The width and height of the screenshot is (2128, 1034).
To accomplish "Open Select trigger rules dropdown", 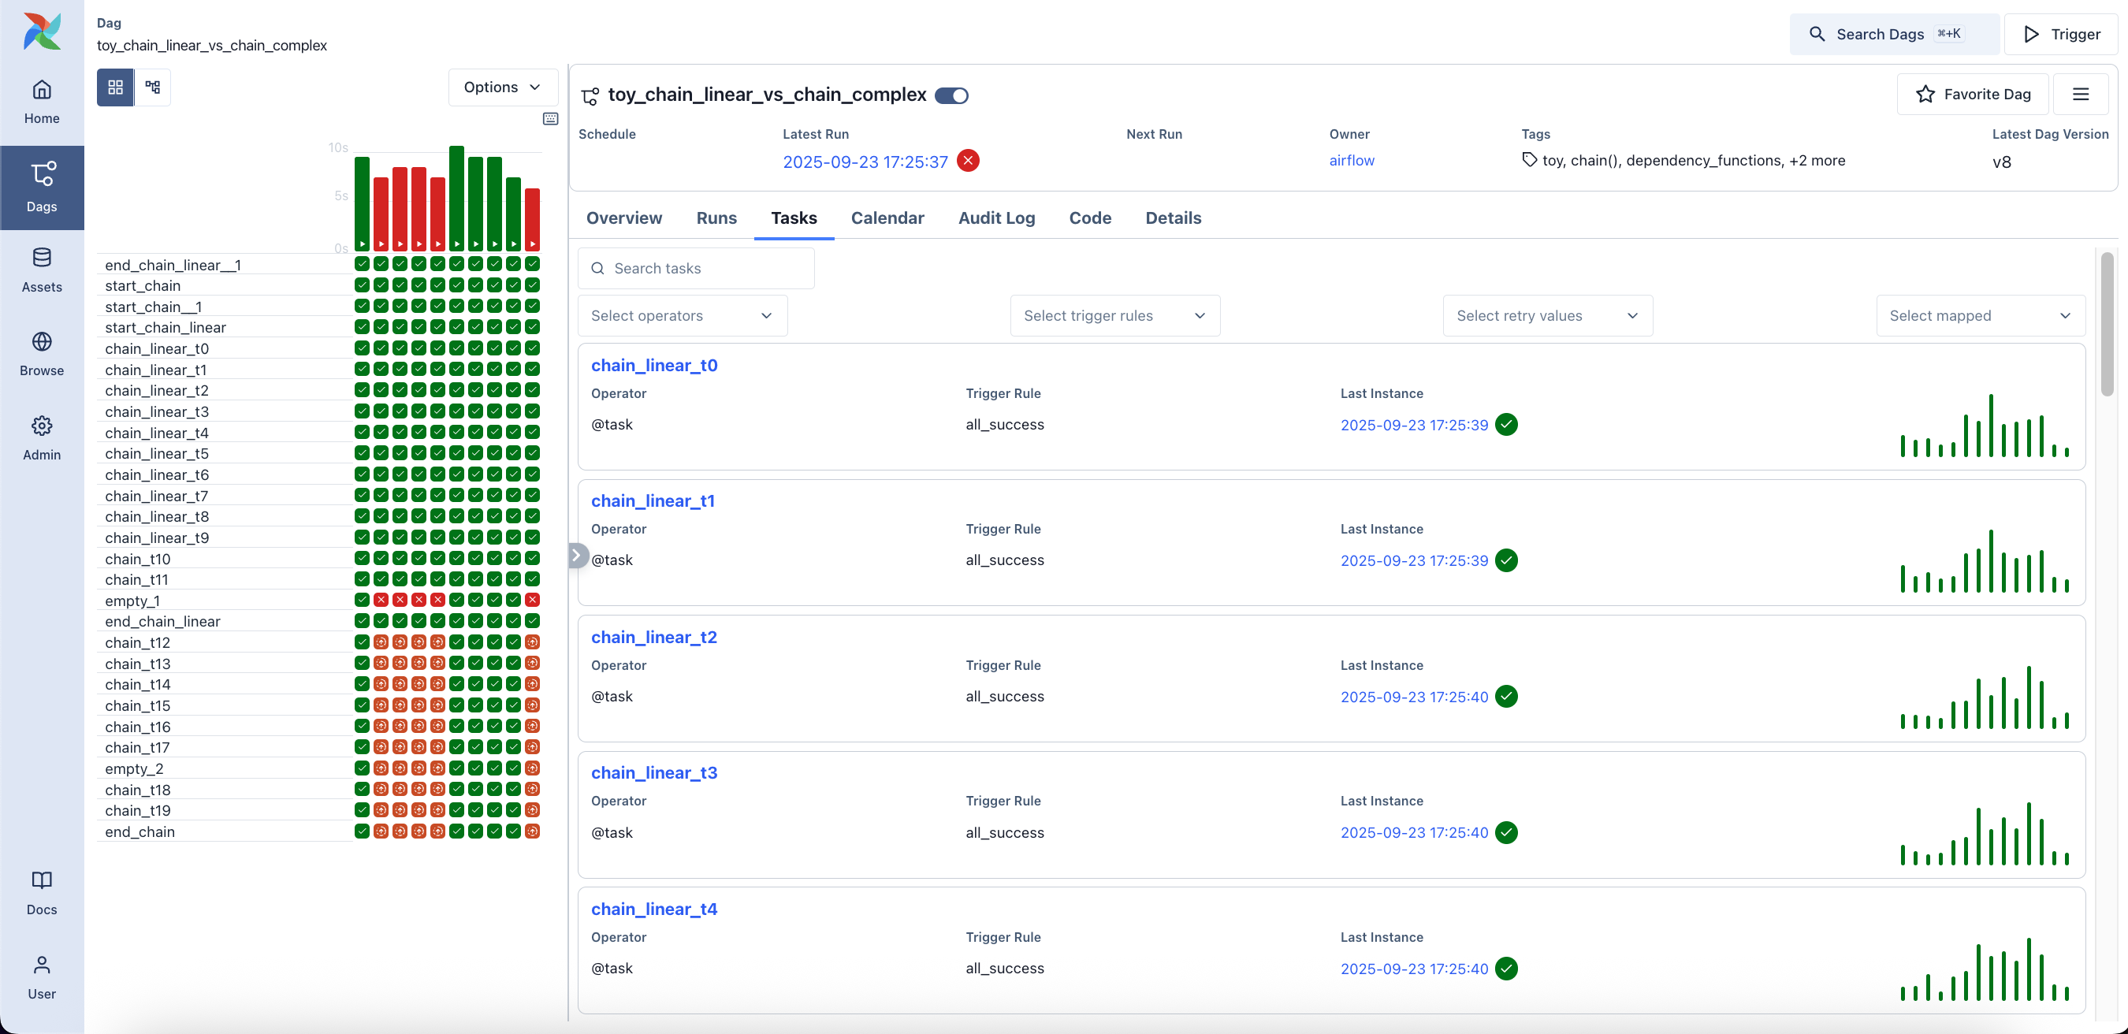I will pos(1114,315).
